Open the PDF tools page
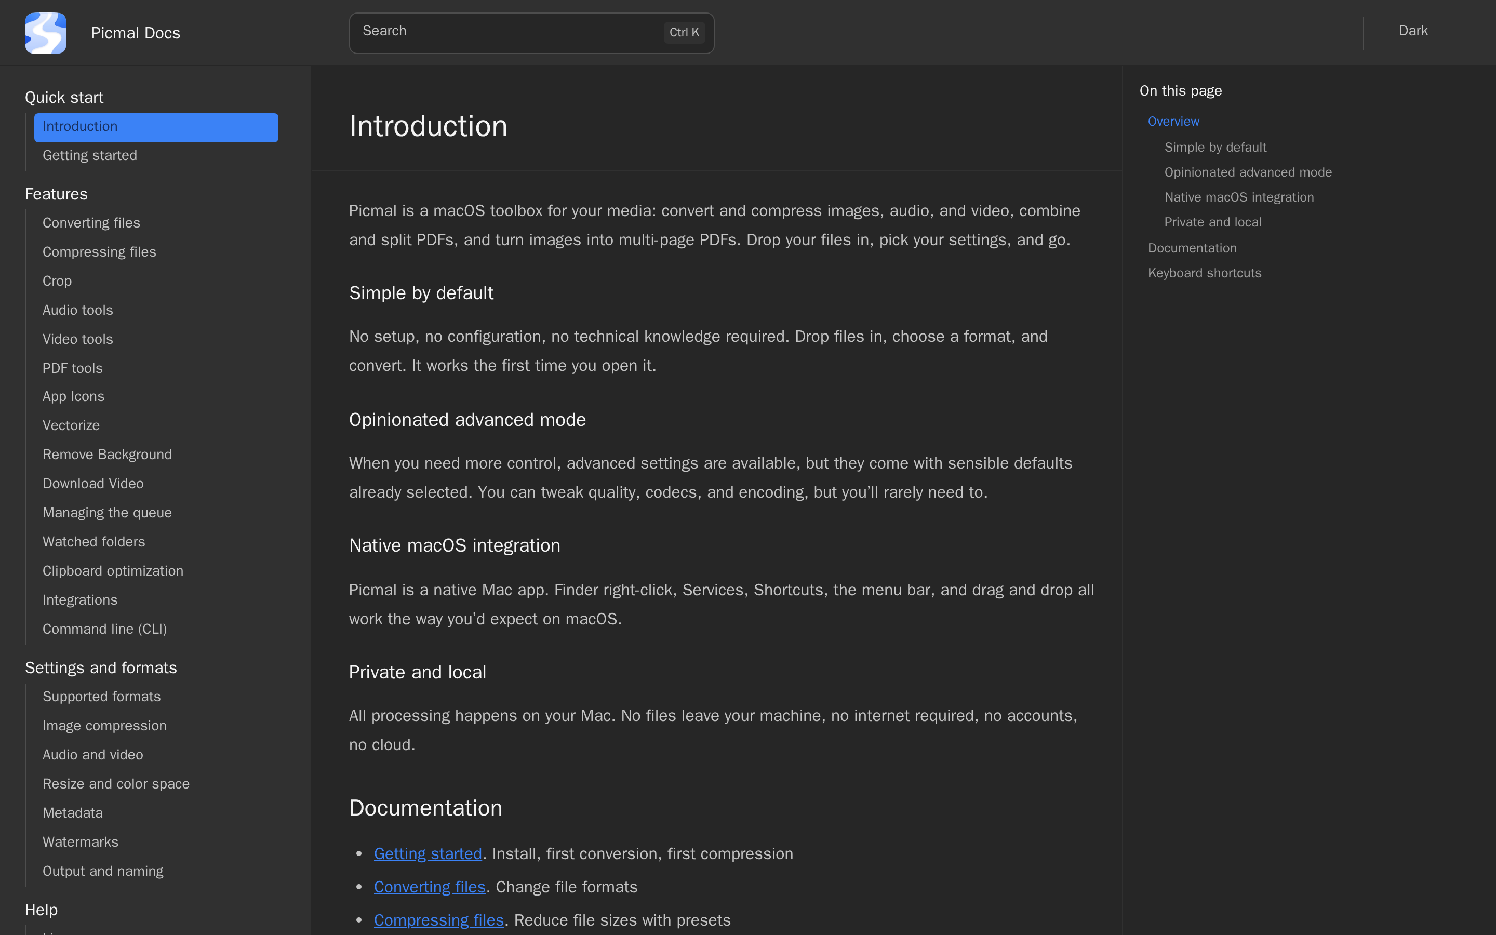 point(72,368)
